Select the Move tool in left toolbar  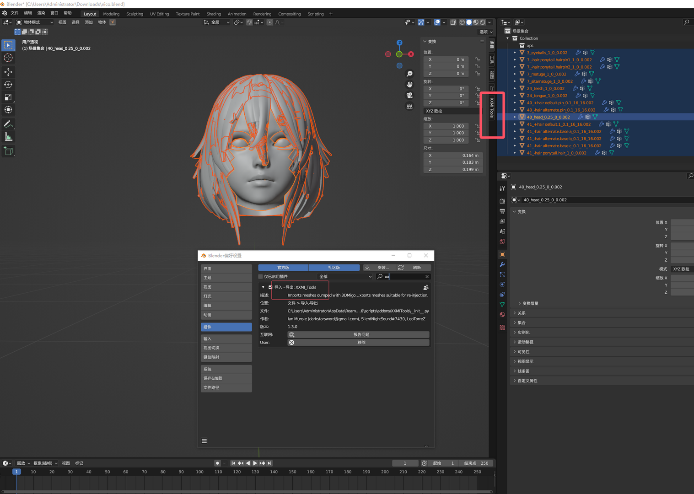(8, 72)
